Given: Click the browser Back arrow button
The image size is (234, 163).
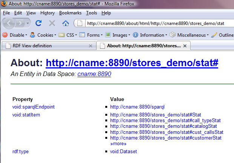Looking at the screenshot, I should pos(10,23).
